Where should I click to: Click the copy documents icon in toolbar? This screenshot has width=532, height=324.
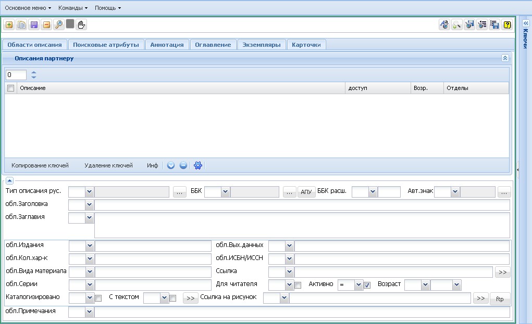pyautogui.click(x=21, y=25)
